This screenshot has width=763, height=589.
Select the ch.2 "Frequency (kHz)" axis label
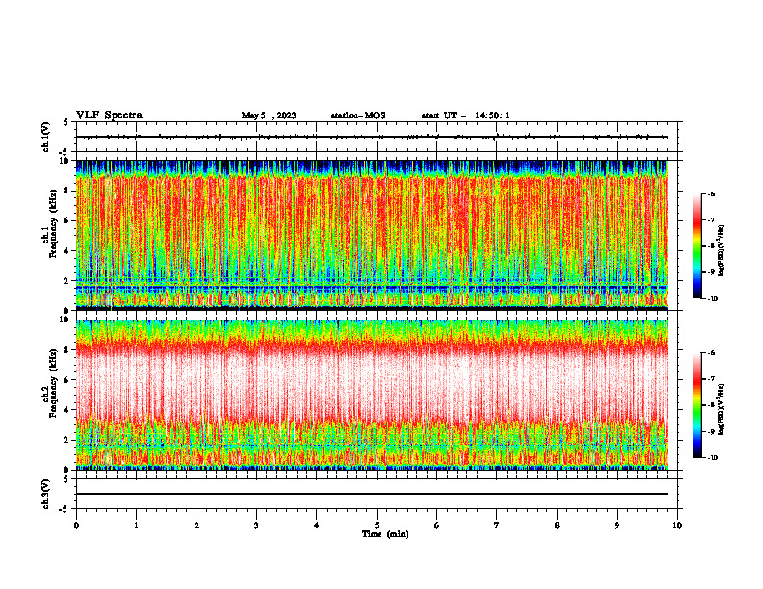(x=53, y=383)
